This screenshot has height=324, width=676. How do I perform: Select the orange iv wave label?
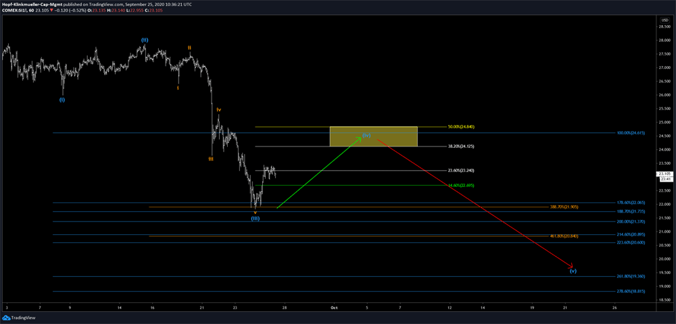click(x=219, y=109)
